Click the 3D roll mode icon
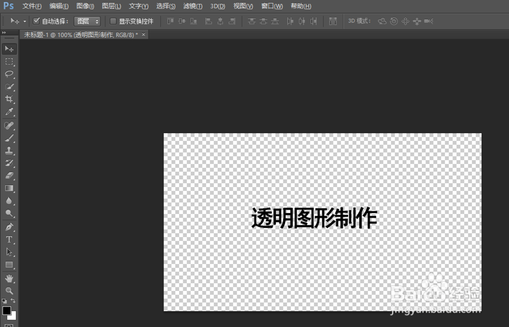 (x=394, y=21)
